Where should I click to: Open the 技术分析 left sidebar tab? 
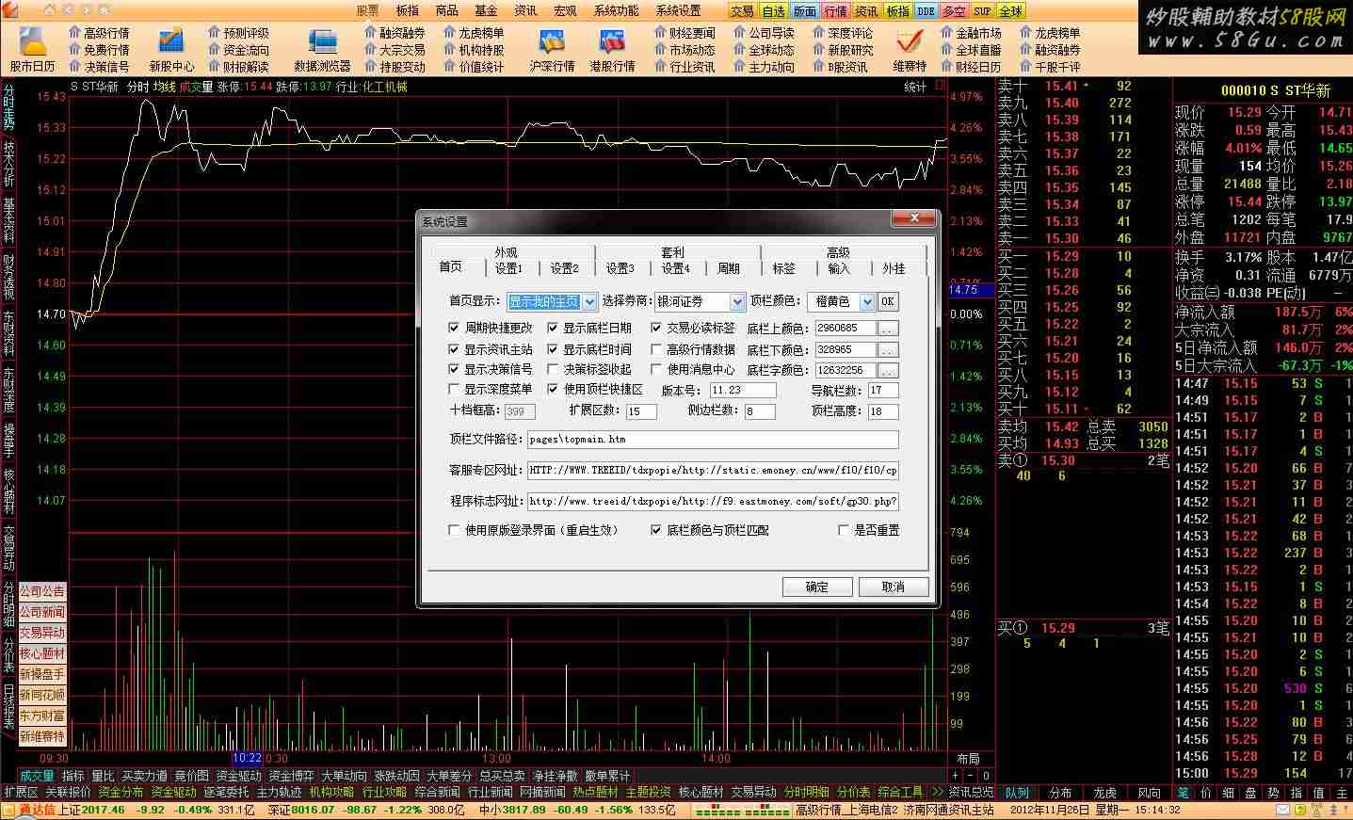pos(8,164)
